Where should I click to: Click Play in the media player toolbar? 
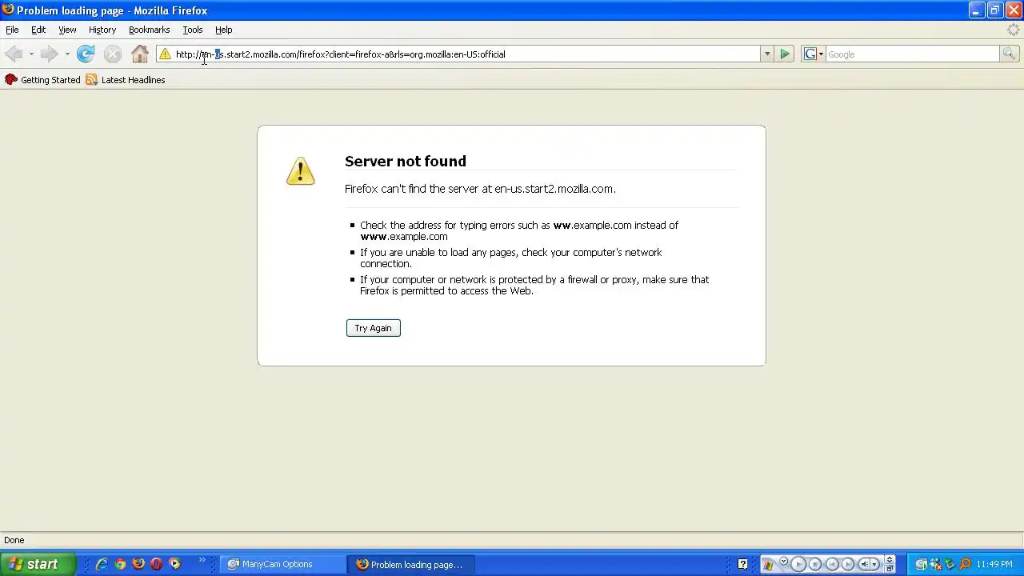pos(798,564)
